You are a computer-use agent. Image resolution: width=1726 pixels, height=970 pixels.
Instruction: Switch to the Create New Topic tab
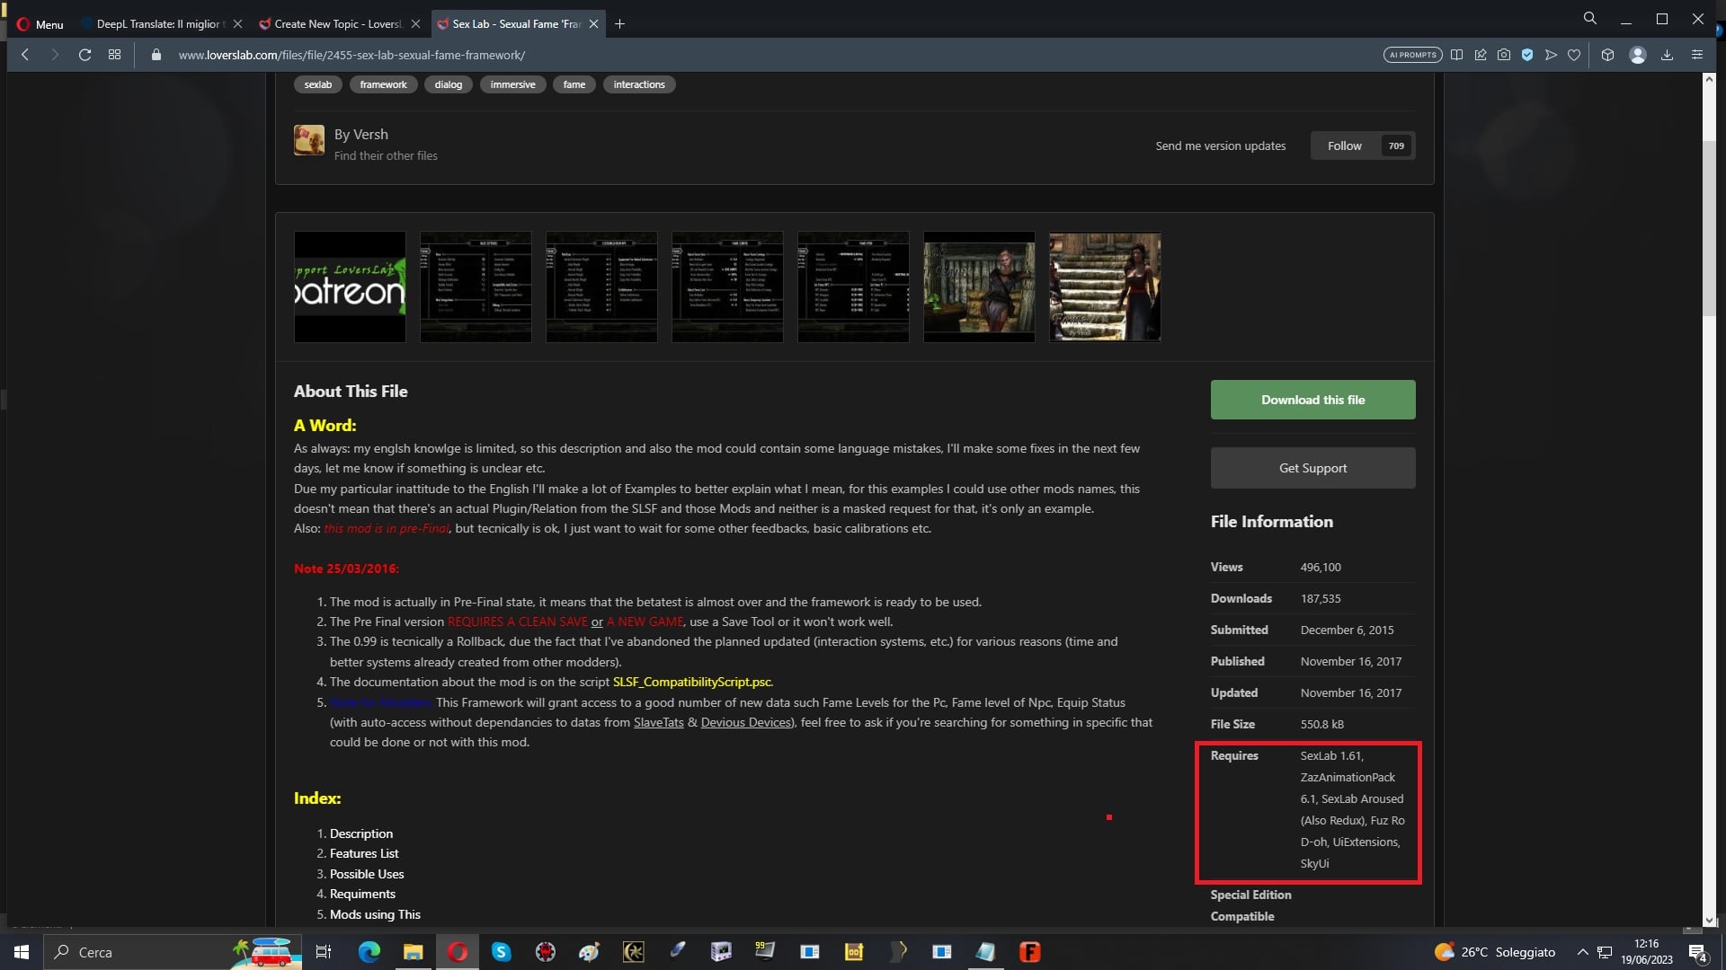[338, 24]
